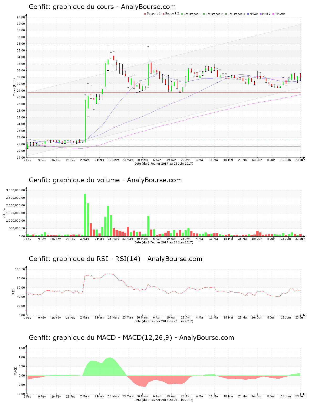Image resolution: width=315 pixels, height=407 pixels.
Task: Select the 'Support 2' legend label
Action: point(172,14)
